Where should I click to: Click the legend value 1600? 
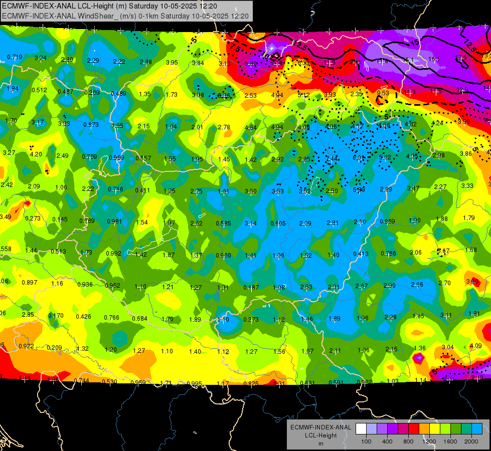point(450,441)
